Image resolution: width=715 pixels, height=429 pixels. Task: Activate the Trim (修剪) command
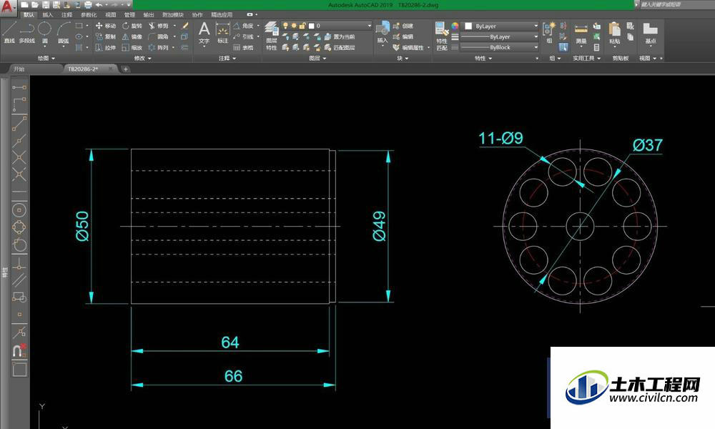point(159,26)
